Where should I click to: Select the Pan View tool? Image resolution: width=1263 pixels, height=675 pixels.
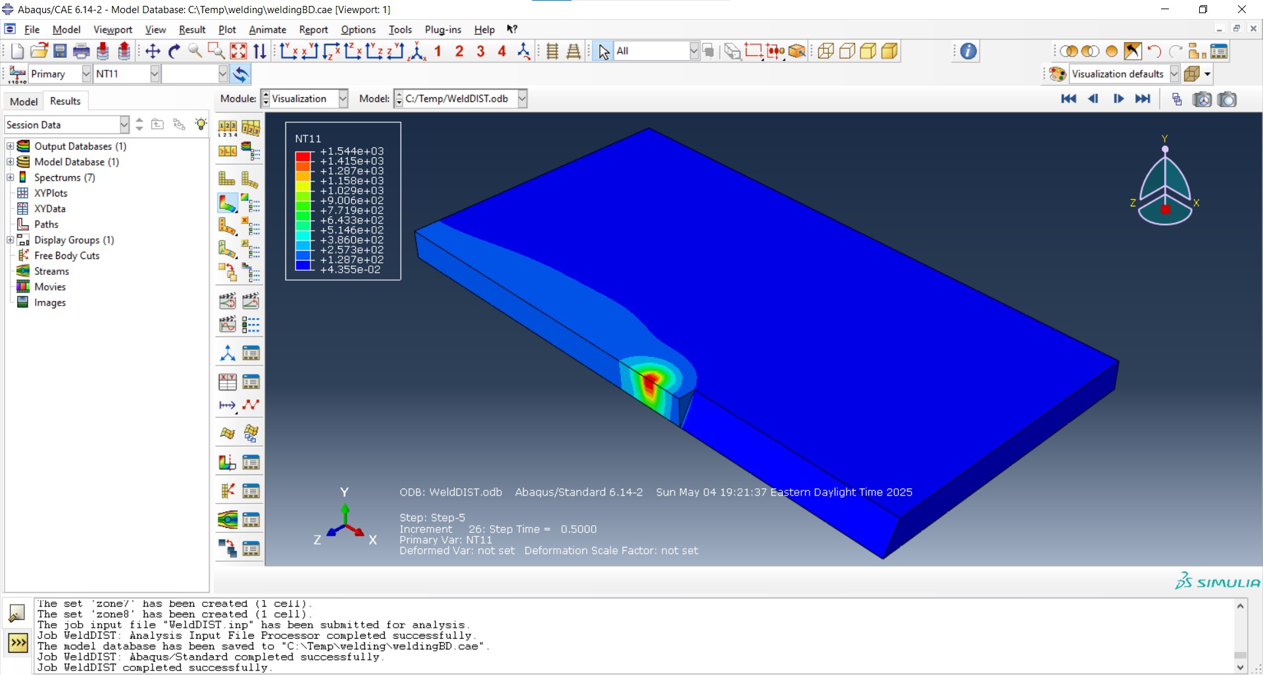point(152,51)
